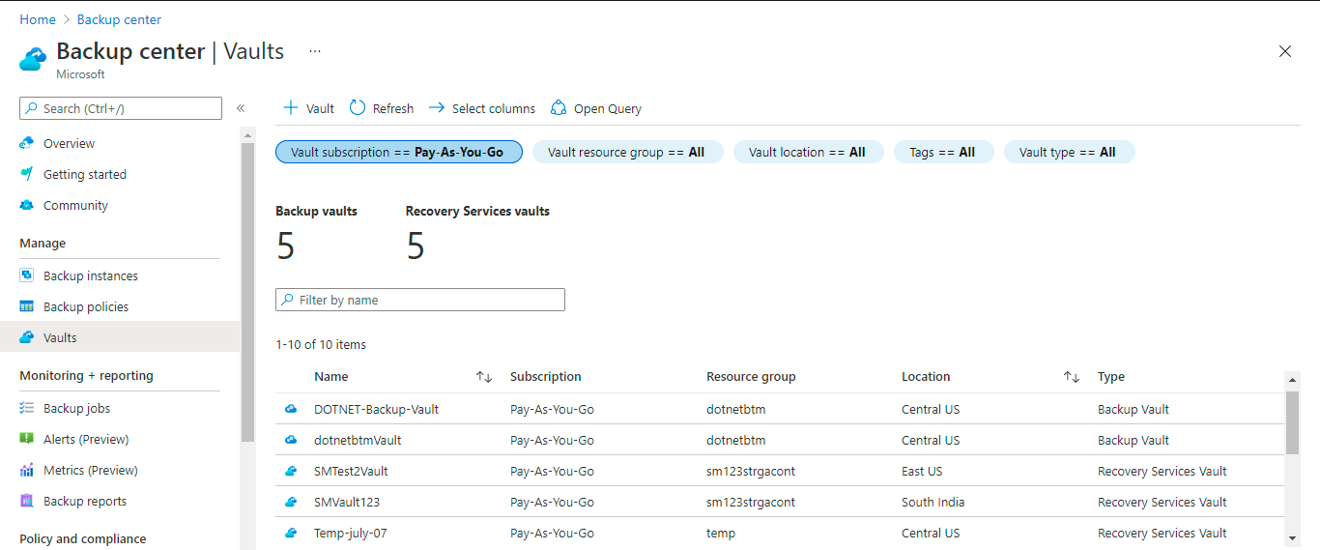Click the Select columns button label

click(x=494, y=108)
